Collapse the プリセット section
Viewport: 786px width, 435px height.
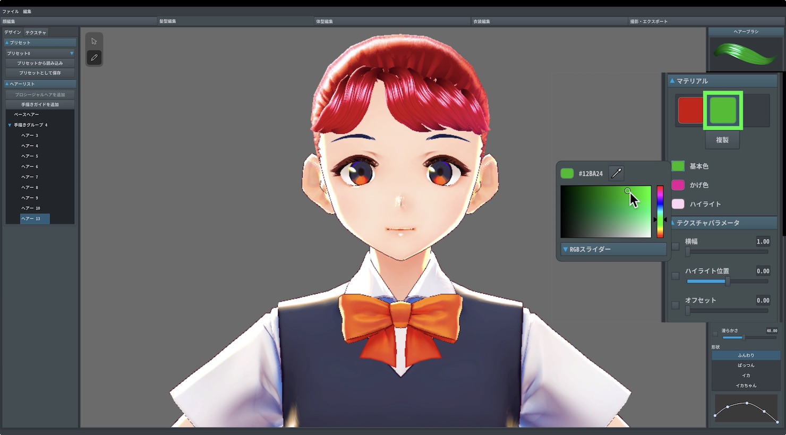click(40, 42)
